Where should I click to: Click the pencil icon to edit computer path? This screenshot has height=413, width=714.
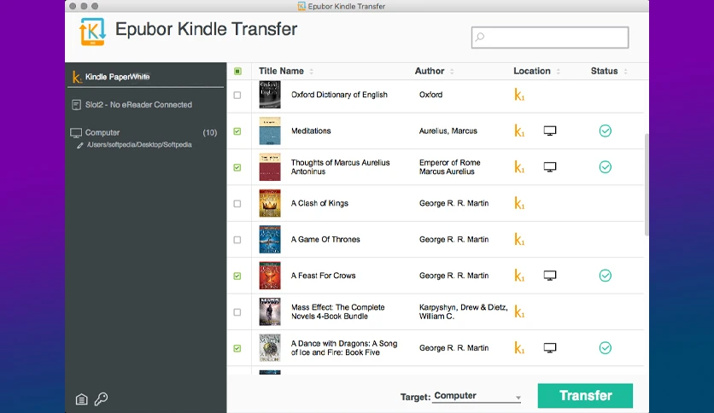pyautogui.click(x=80, y=145)
